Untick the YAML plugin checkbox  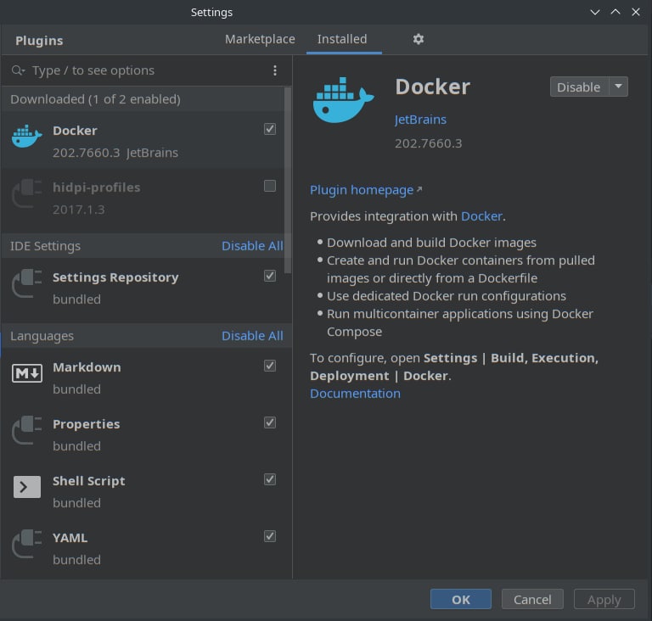point(270,536)
